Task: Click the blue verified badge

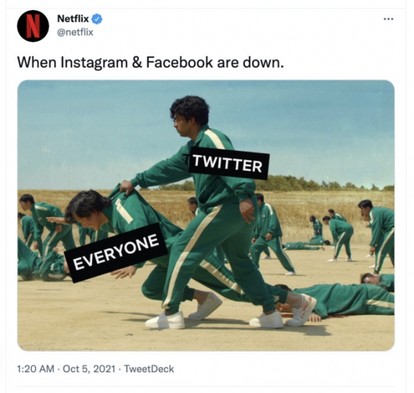Action: (x=97, y=19)
